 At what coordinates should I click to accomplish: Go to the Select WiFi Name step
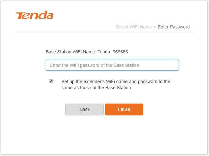(x=134, y=27)
